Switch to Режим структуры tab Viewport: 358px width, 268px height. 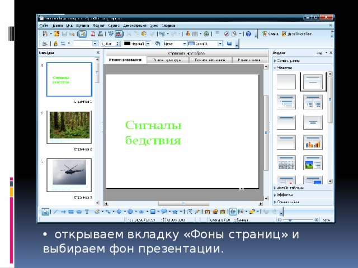pos(168,60)
